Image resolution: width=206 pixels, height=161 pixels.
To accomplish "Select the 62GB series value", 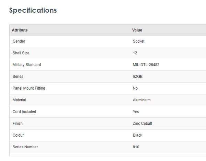I will point(138,77).
